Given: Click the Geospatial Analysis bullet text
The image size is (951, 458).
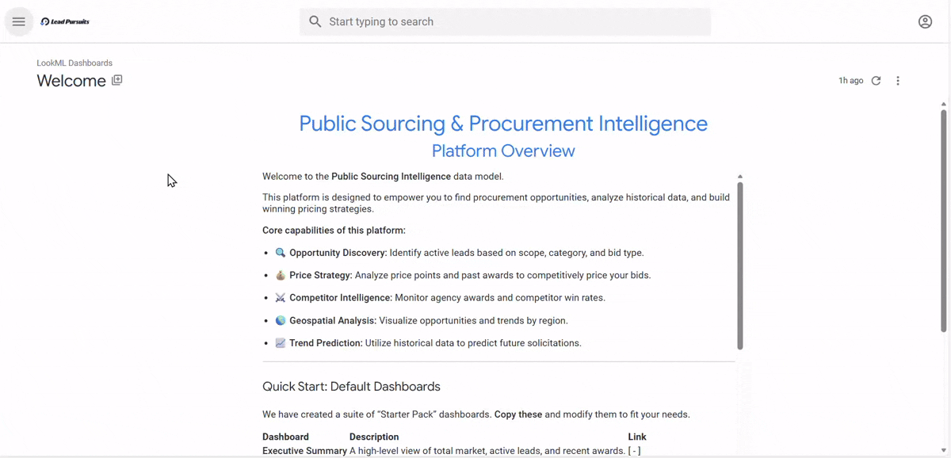Looking at the screenshot, I should [x=429, y=320].
